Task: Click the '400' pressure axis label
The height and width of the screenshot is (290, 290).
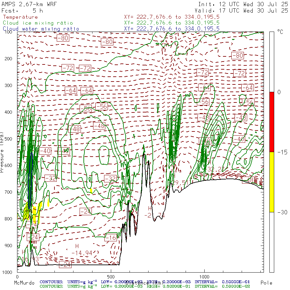Action: (8, 112)
